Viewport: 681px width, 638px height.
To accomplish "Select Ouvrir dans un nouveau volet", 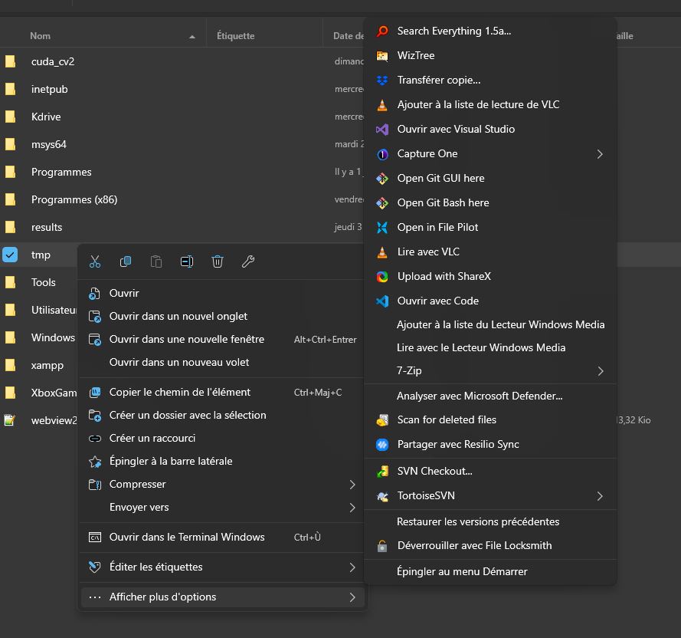I will pyautogui.click(x=221, y=363).
